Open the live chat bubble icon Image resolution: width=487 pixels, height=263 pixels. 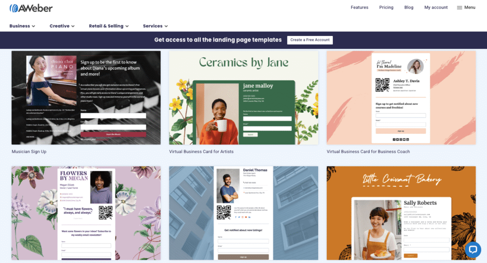coord(473,249)
